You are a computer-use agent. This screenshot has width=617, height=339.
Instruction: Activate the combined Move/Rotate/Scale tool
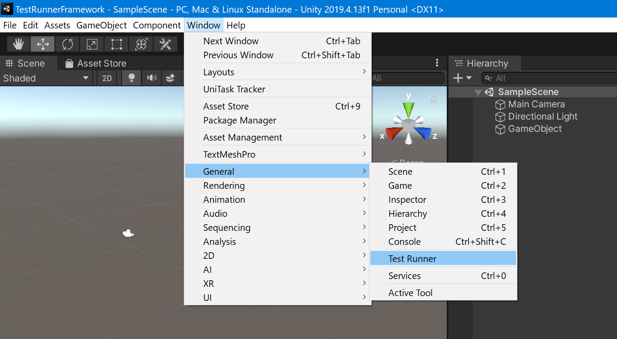(140, 44)
